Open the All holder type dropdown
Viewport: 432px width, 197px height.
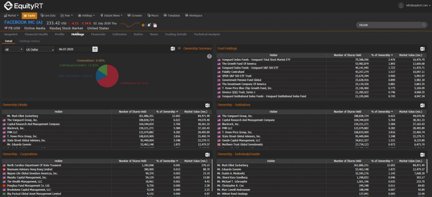tap(14, 49)
